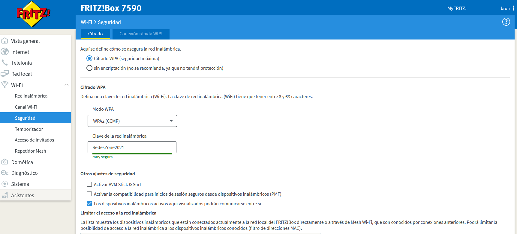Click the Cifrado WPA section heading
517x234 pixels.
click(93, 87)
